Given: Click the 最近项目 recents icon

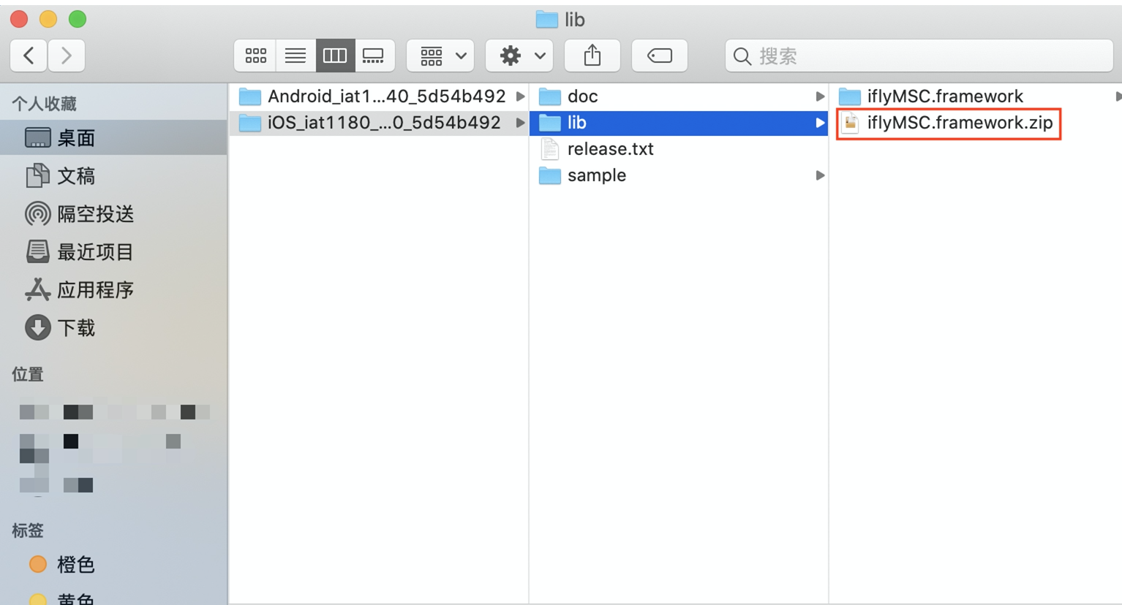Looking at the screenshot, I should coord(37,251).
